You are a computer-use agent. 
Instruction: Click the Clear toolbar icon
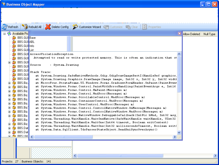point(128,27)
